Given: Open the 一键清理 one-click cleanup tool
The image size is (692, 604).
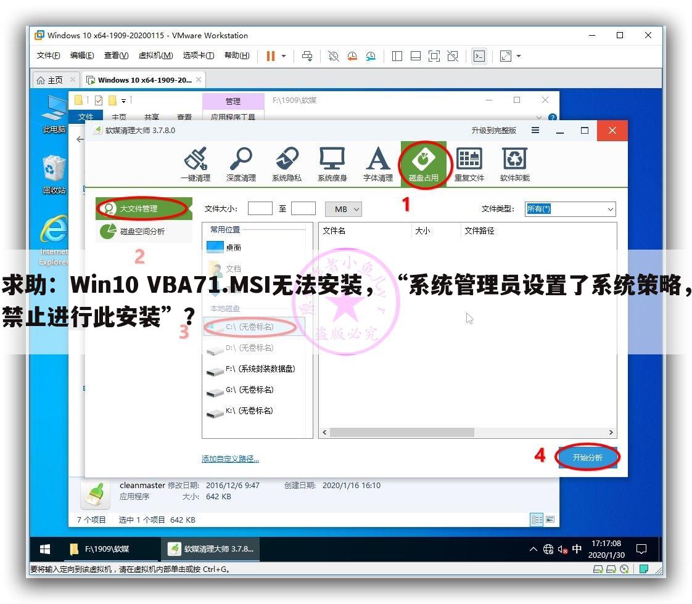Looking at the screenshot, I should click(x=196, y=163).
